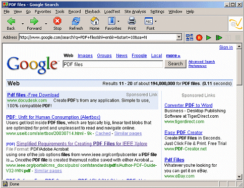This screenshot has height=188, width=244.
Task: Open the Site Analysis menu
Action: point(135,12)
